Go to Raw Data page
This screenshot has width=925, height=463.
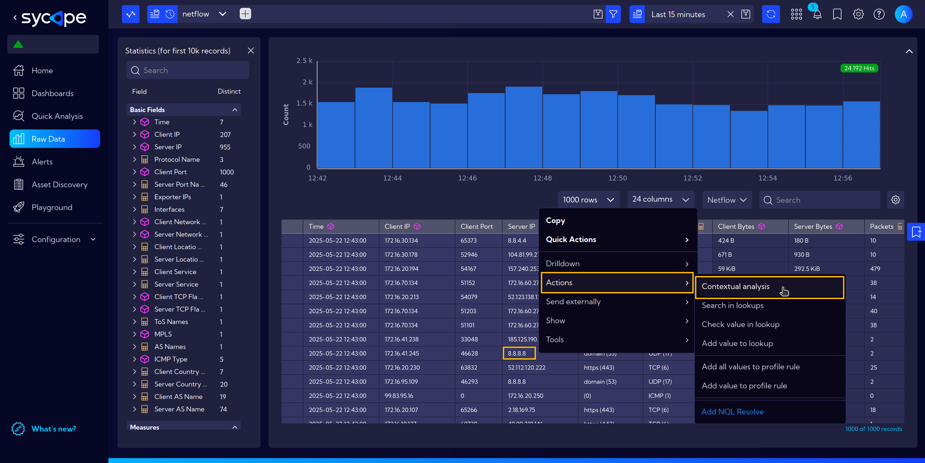coord(55,139)
